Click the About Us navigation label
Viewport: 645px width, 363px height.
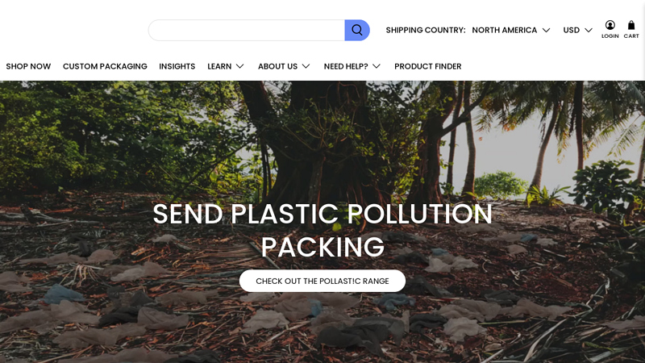(277, 66)
